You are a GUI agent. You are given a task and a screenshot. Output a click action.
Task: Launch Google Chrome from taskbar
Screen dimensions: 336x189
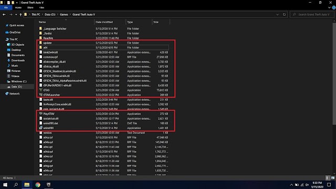38,185
